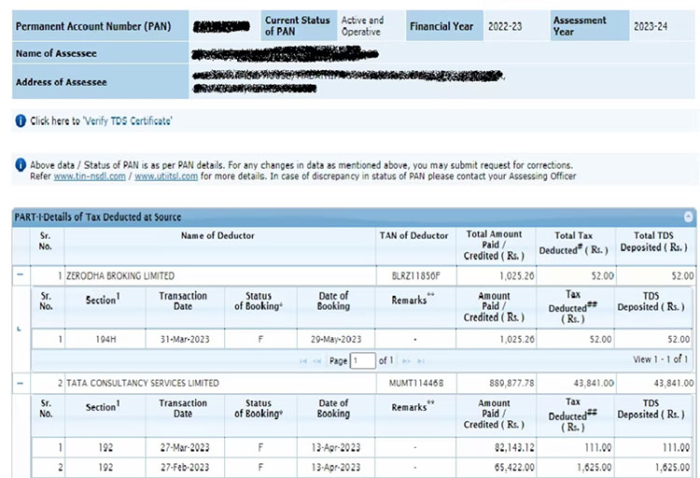
Task: Go to first page pager icon
Action: [303, 361]
